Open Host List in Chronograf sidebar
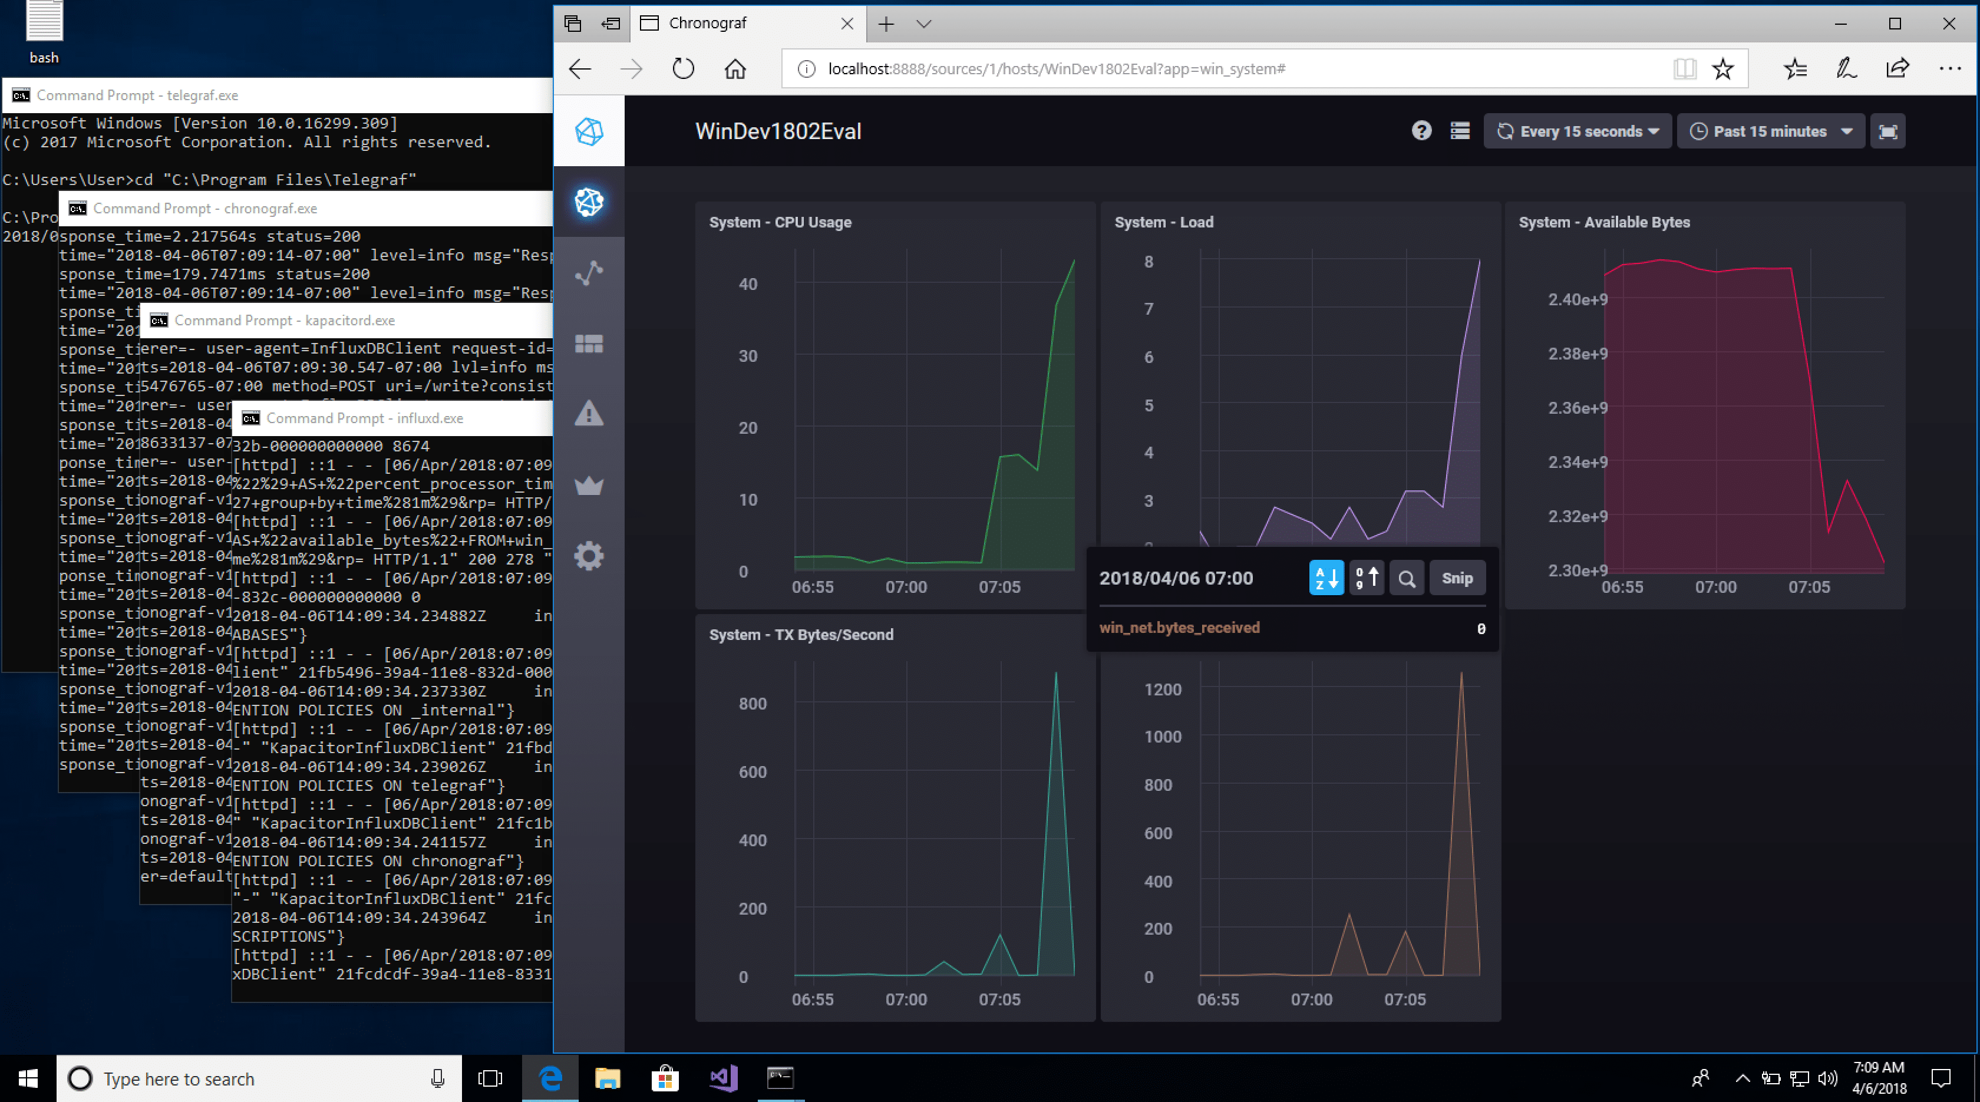The height and width of the screenshot is (1102, 1980). click(589, 202)
